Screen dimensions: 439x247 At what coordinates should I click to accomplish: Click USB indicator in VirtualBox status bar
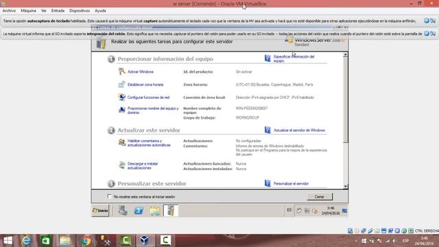coord(370,231)
